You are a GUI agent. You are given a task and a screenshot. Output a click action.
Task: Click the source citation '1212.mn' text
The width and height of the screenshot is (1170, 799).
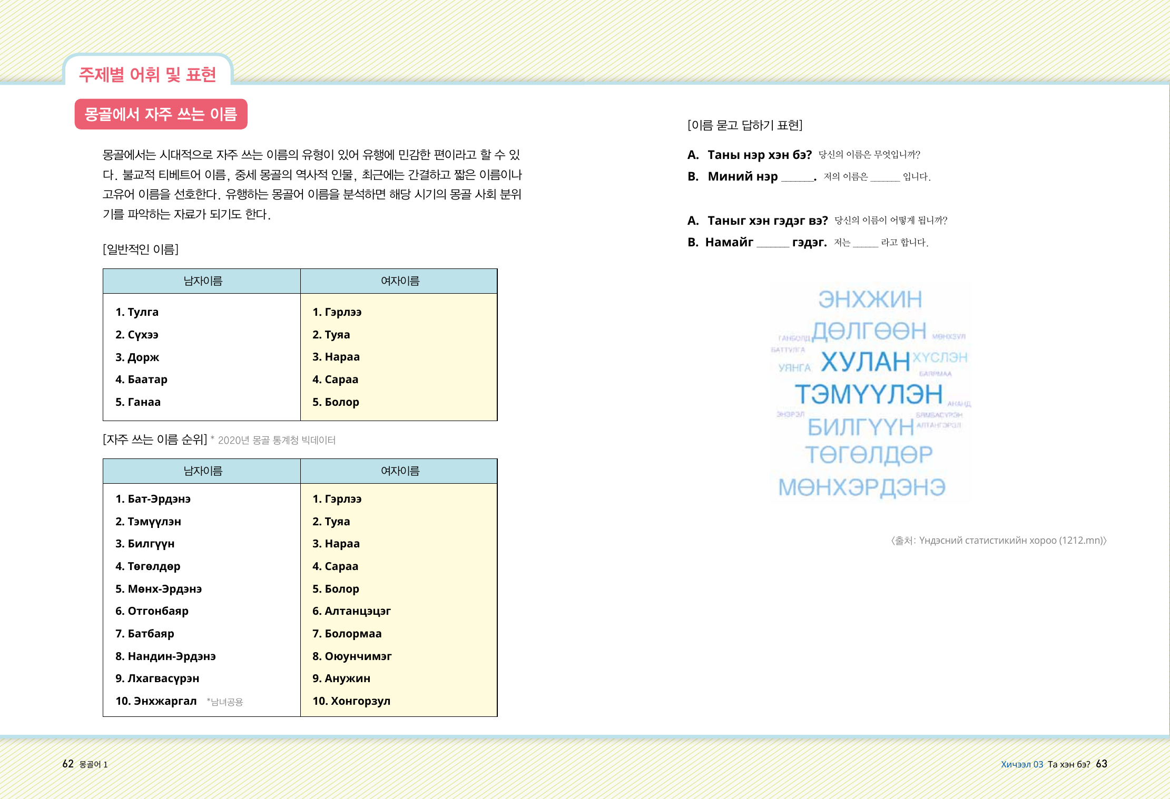coord(1081,541)
